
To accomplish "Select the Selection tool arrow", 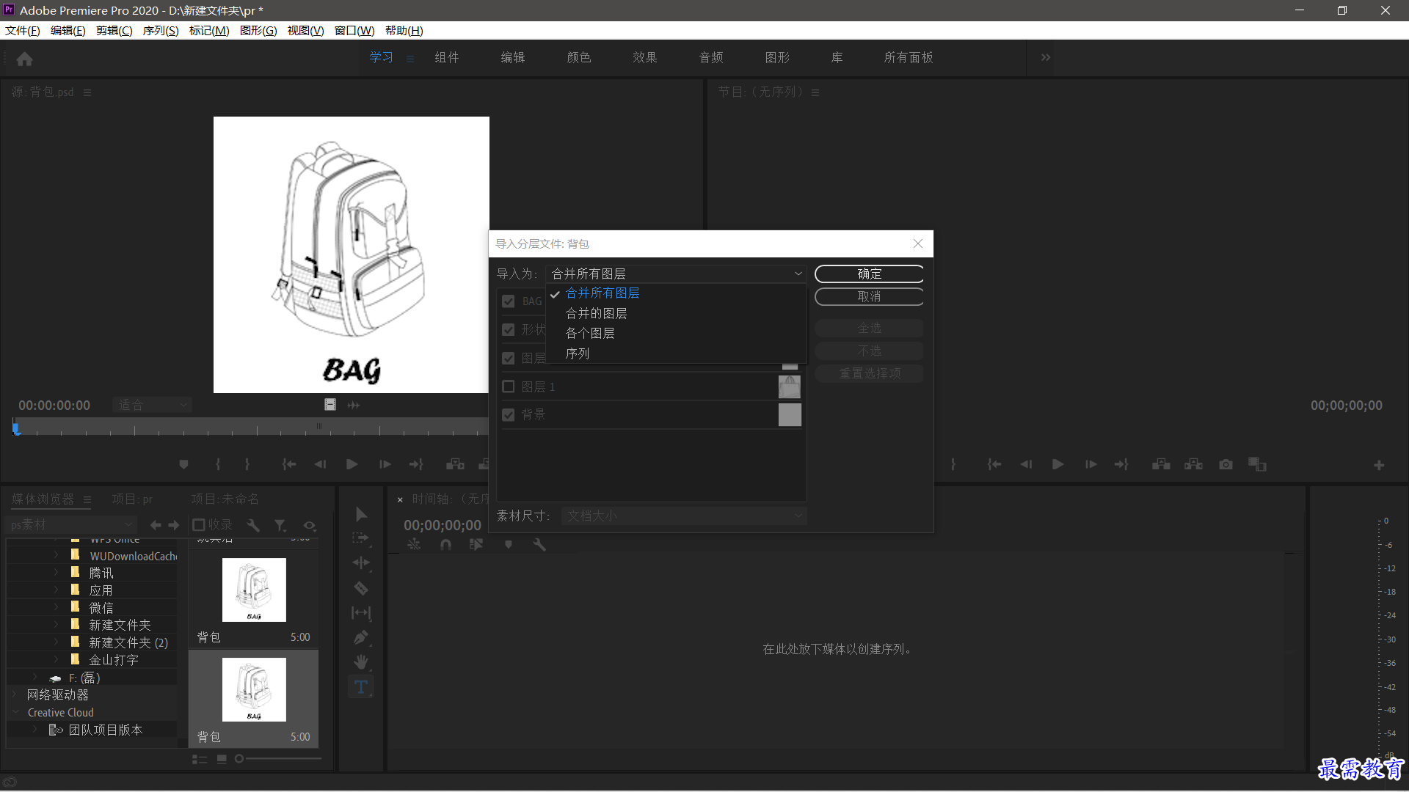I will (x=361, y=514).
